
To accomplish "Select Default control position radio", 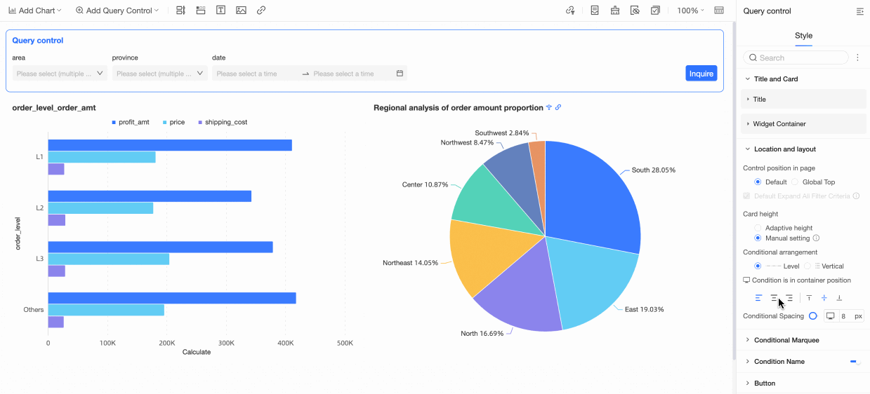I will click(758, 182).
